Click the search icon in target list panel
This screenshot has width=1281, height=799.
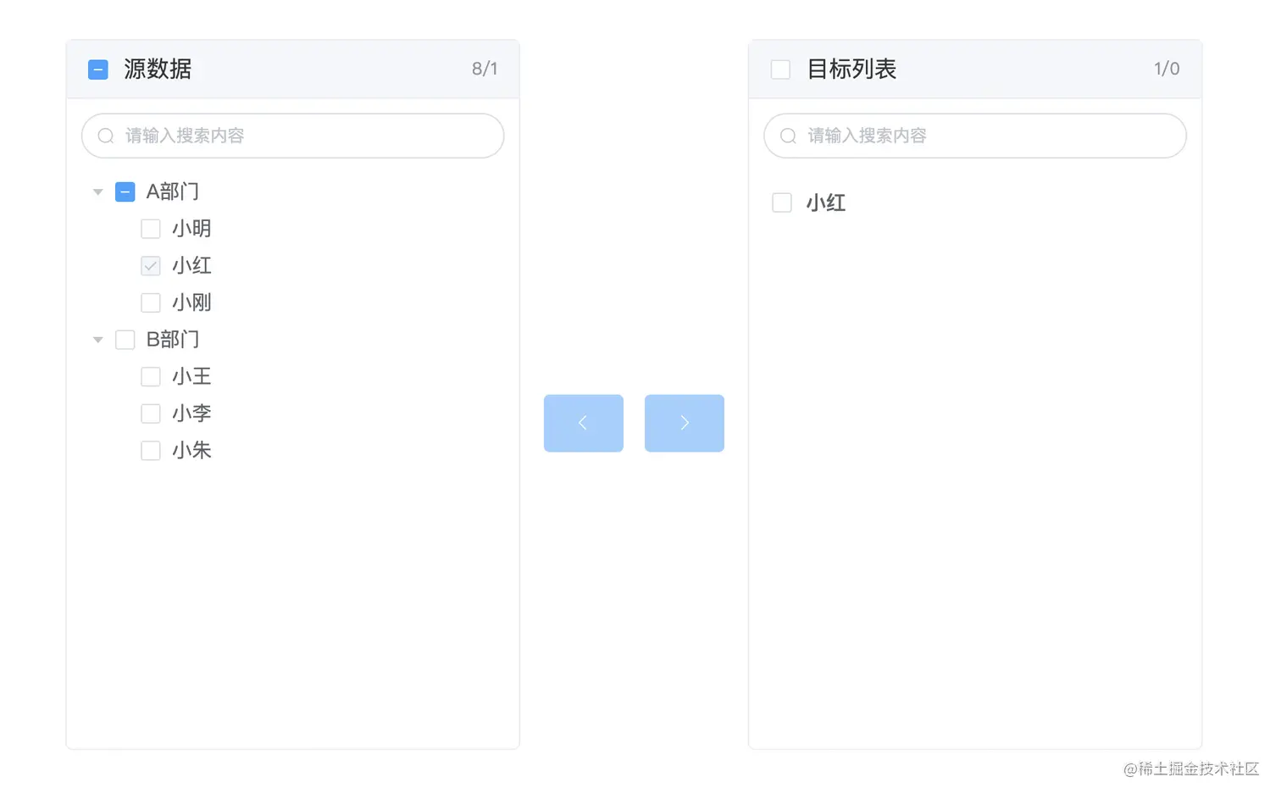(787, 136)
